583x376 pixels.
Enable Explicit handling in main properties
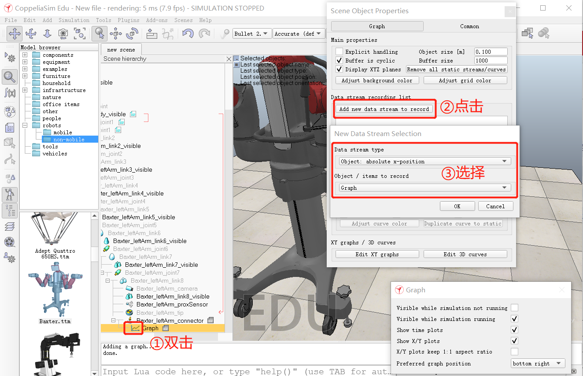tap(339, 51)
